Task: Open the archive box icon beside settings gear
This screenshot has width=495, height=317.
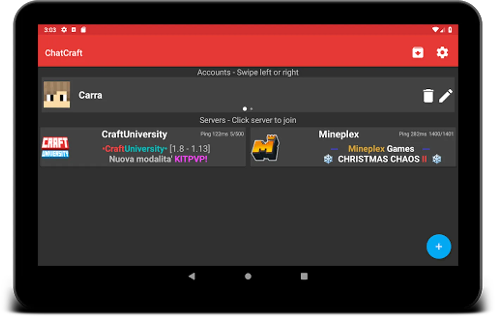Action: pos(418,53)
